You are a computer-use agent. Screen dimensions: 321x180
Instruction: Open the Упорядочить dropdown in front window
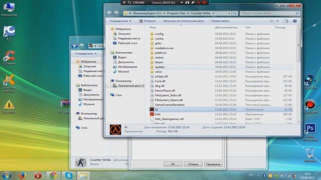(120, 21)
